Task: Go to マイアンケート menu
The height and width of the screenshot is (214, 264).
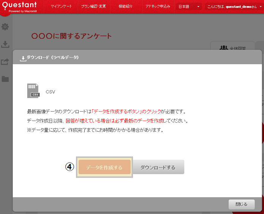Action: (61, 7)
